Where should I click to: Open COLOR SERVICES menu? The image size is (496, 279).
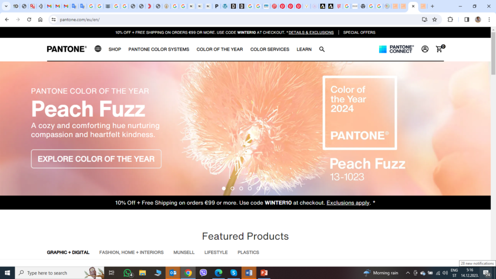(270, 49)
